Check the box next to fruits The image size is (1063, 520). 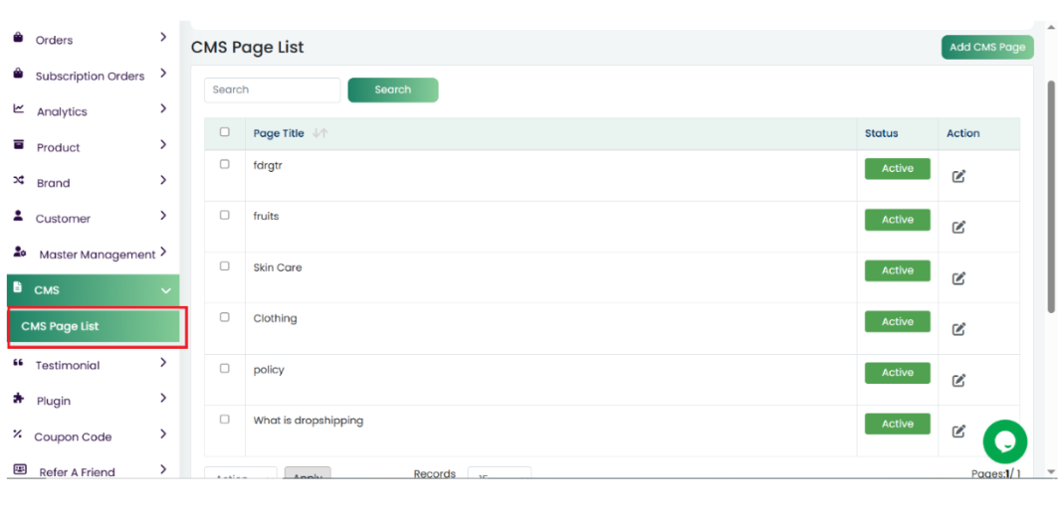click(224, 215)
